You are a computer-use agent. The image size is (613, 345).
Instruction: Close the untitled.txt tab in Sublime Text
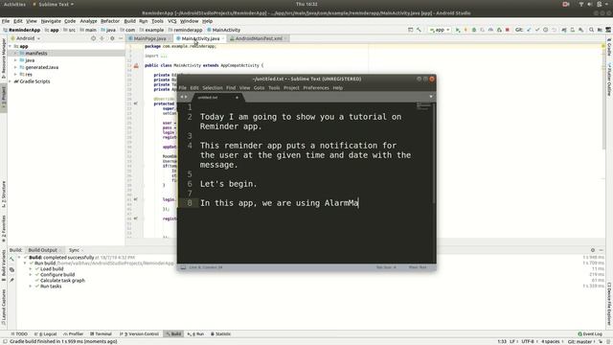(237, 98)
